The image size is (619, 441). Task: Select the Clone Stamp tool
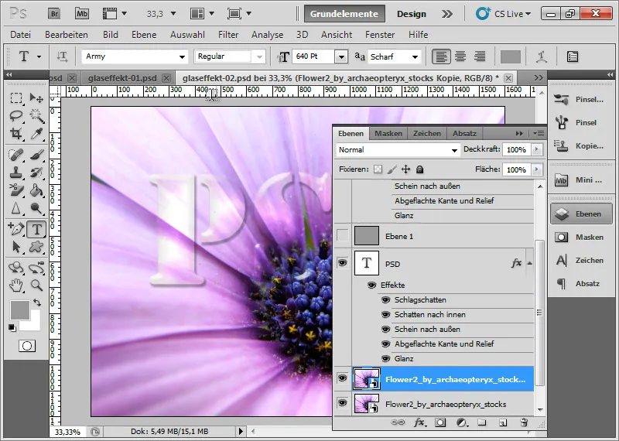[16, 173]
